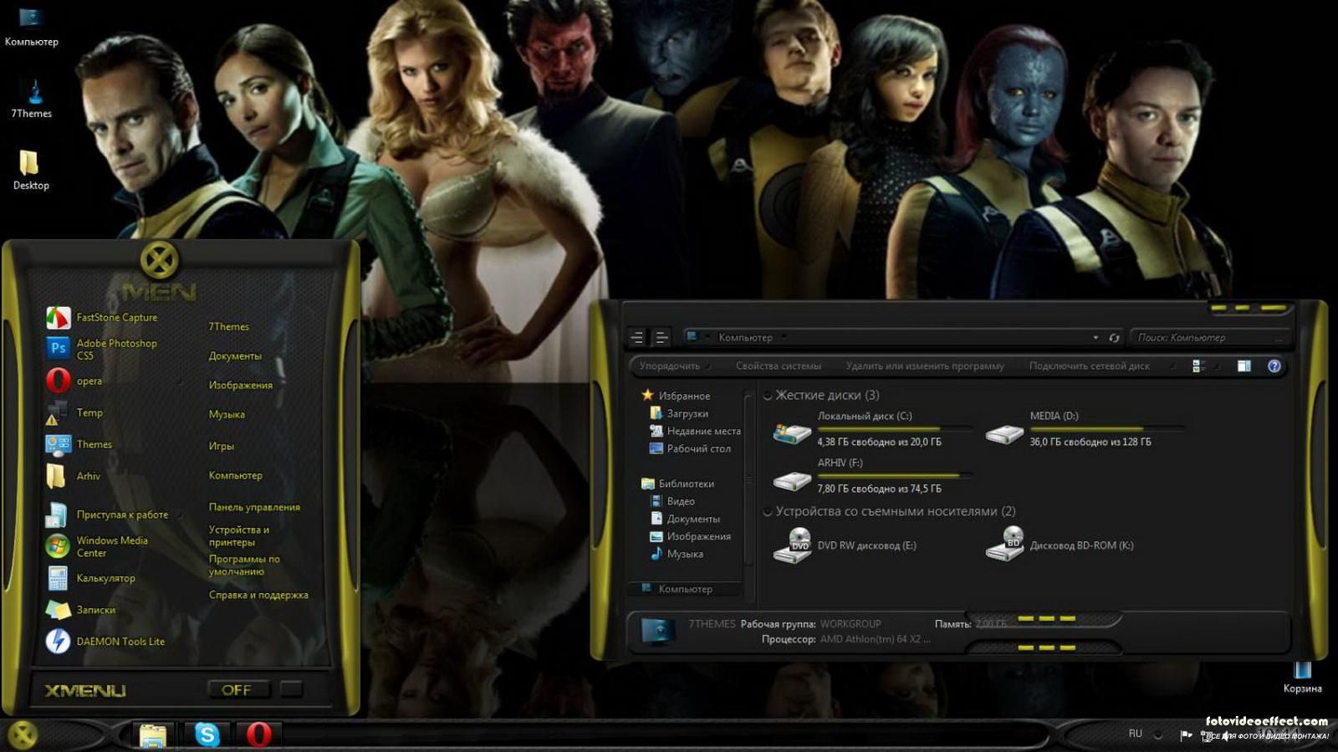Click the OFF shutdown button

coord(238,689)
